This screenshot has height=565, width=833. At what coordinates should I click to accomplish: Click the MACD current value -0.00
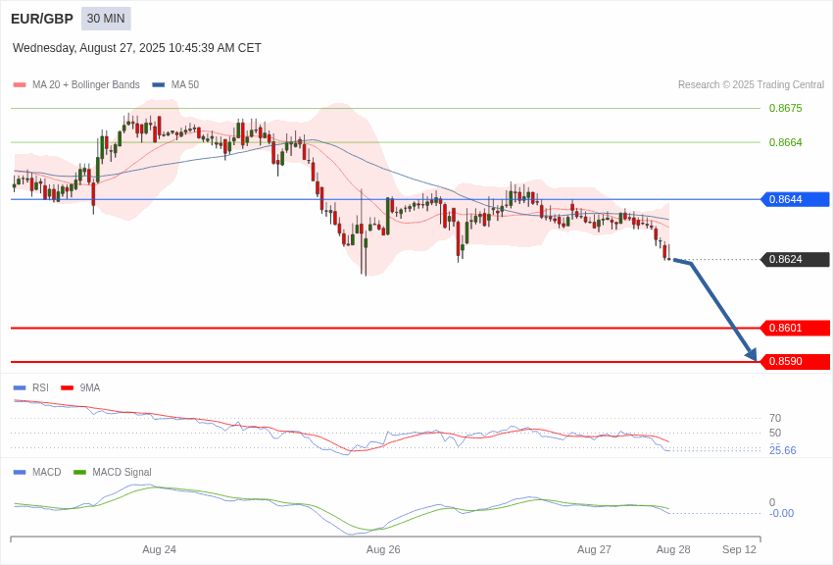click(x=781, y=513)
